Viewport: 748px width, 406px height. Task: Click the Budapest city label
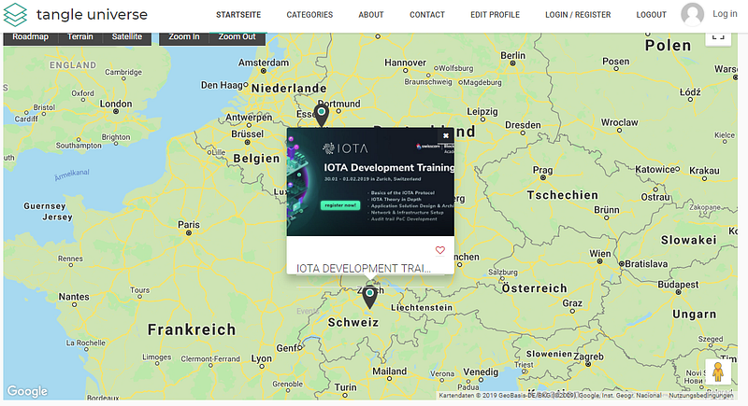click(678, 285)
